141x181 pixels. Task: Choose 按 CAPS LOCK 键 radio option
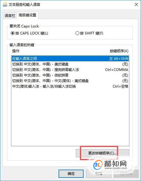point(29,33)
